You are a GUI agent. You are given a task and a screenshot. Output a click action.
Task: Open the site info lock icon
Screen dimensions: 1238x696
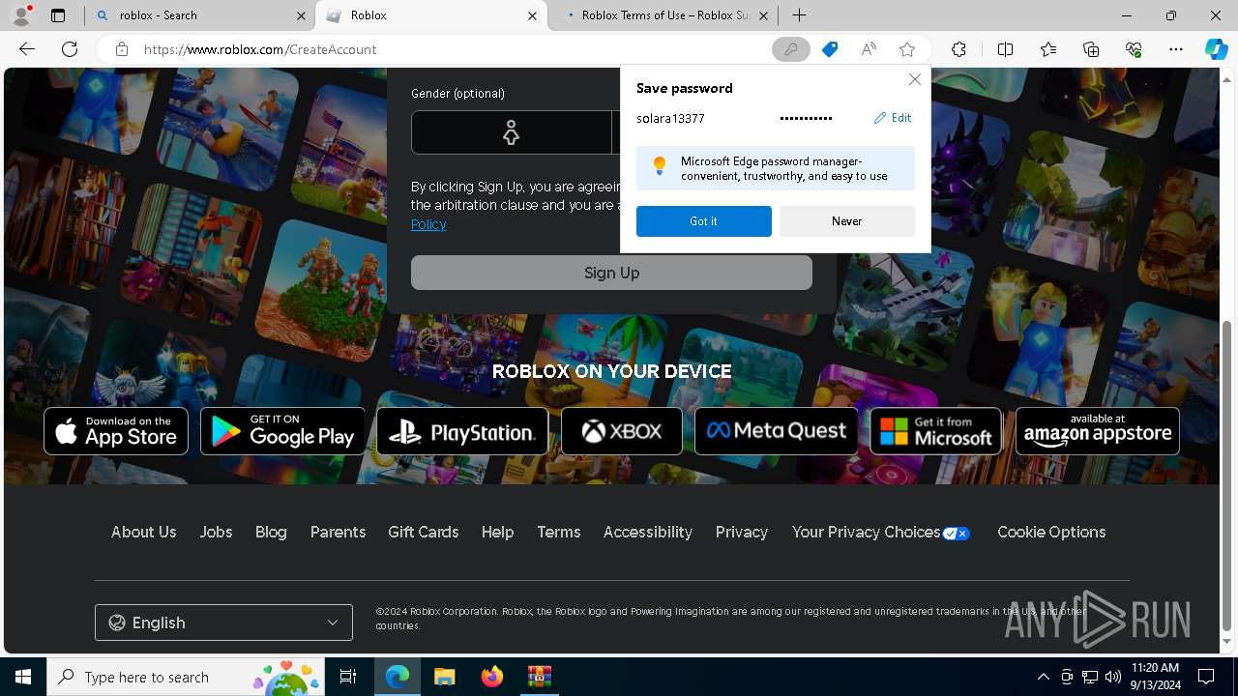(x=122, y=49)
